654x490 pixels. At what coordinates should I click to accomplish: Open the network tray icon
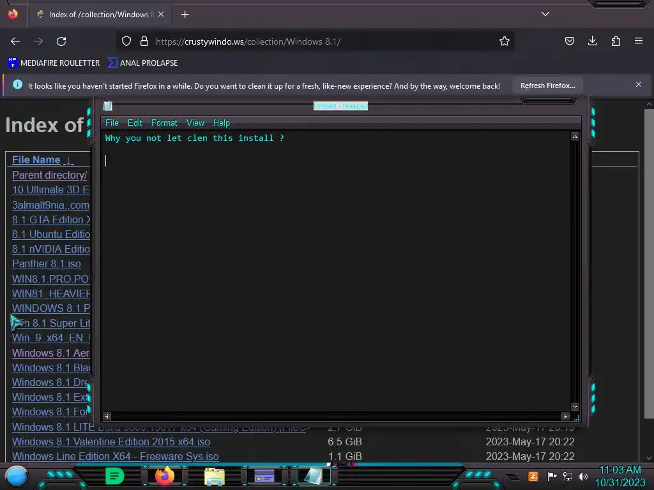click(567, 476)
